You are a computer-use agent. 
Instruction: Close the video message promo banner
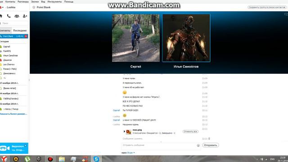coord(26,145)
